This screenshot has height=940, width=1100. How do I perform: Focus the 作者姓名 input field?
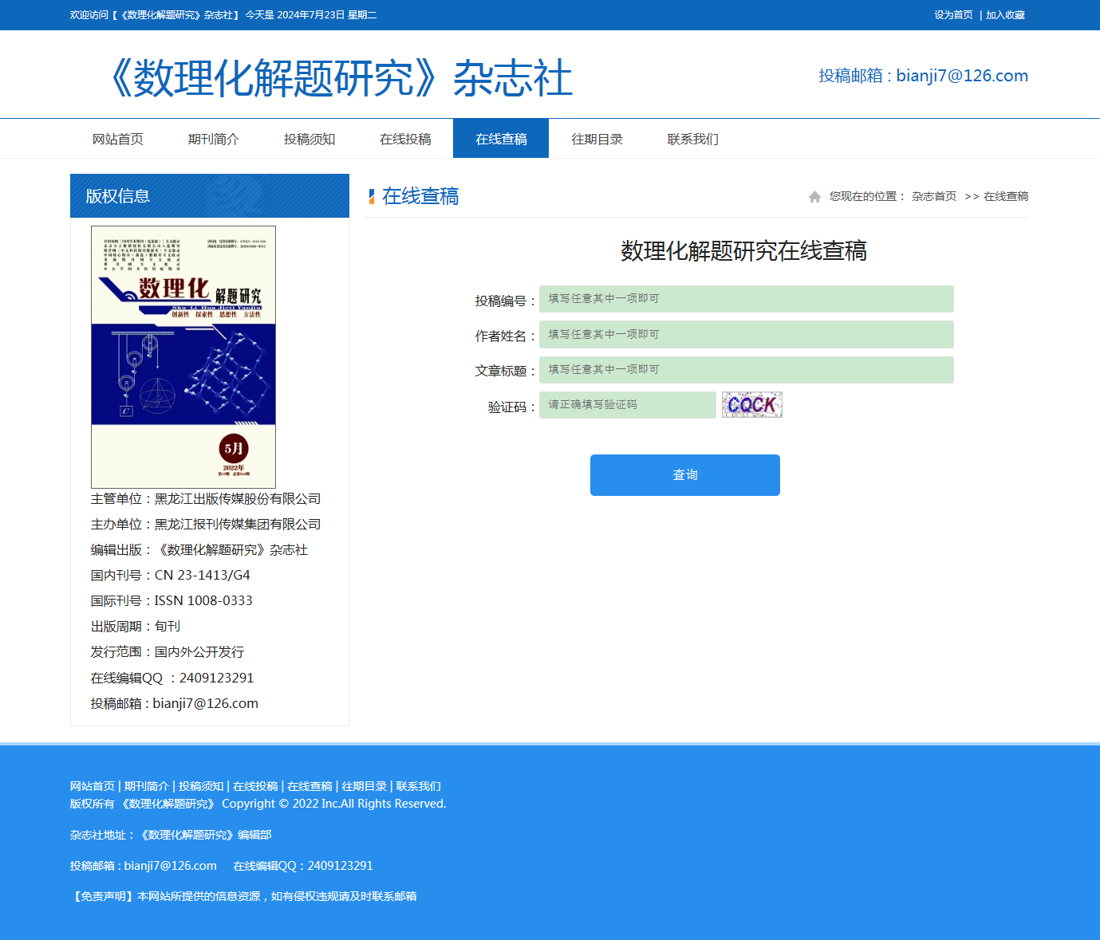click(x=746, y=335)
